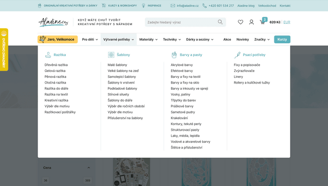The image size is (328, 186).
Task: Open the Akrylové barvy link
Action: point(182,65)
